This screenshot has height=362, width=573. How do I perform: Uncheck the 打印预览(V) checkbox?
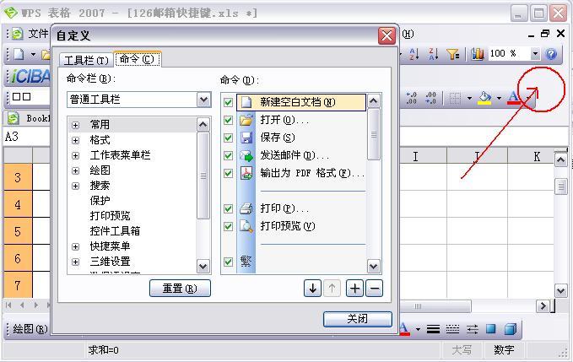point(228,226)
